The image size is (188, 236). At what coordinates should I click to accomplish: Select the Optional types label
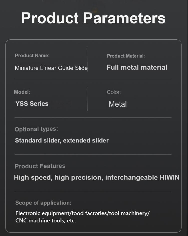[36, 129]
